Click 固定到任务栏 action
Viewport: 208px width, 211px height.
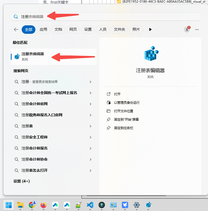tap(123, 128)
